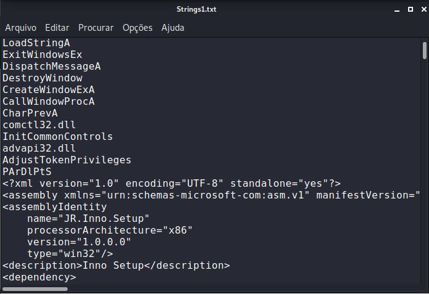
Task: Open the Opções menu
Action: click(x=137, y=28)
